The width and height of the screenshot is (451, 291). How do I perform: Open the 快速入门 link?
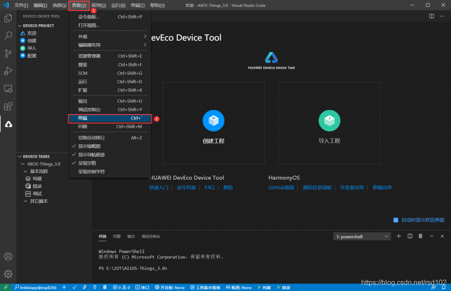pos(159,188)
